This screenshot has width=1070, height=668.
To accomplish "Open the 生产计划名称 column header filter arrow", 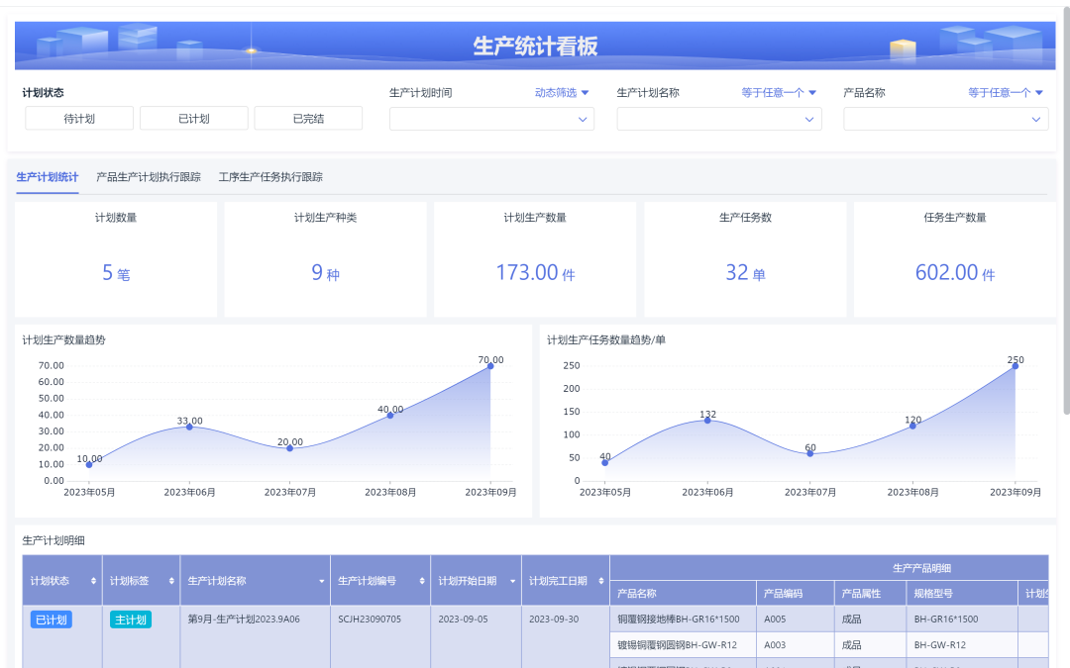I will [x=321, y=581].
